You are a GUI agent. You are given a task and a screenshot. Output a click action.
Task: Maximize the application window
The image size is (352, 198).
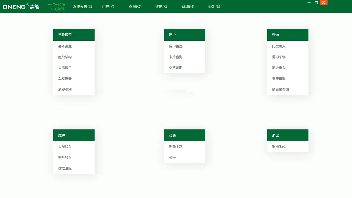(316, 3)
